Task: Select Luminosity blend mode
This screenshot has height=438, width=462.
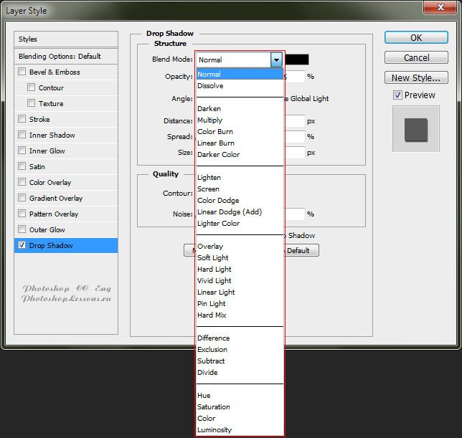Action: [x=214, y=430]
